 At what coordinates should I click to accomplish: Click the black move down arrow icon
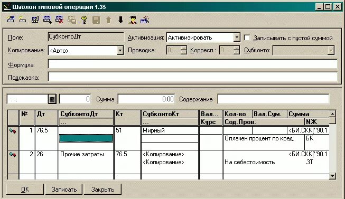coord(120,20)
